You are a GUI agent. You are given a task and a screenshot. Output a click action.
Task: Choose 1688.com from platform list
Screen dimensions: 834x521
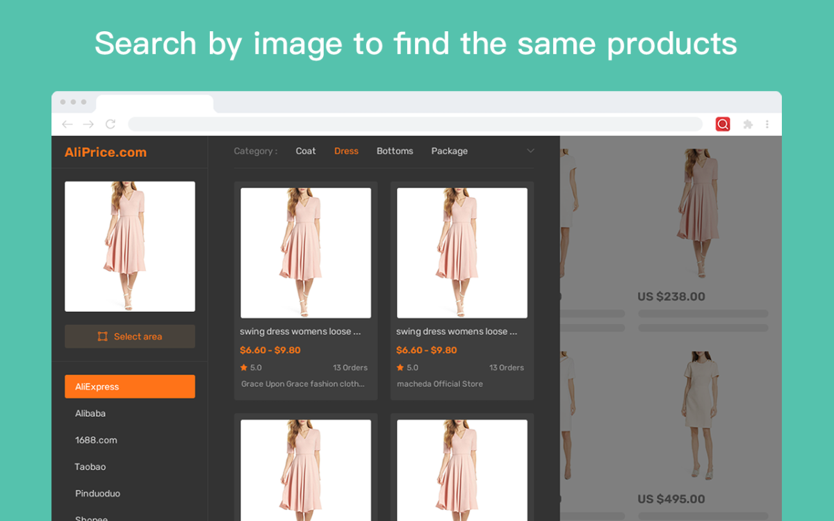coord(96,440)
